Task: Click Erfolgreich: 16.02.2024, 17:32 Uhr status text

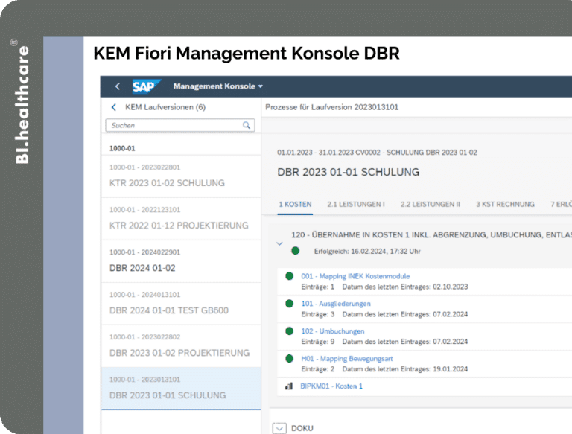Action: coord(367,252)
